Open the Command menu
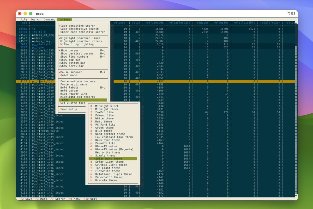The height and width of the screenshot is (209, 313). (x=49, y=20)
